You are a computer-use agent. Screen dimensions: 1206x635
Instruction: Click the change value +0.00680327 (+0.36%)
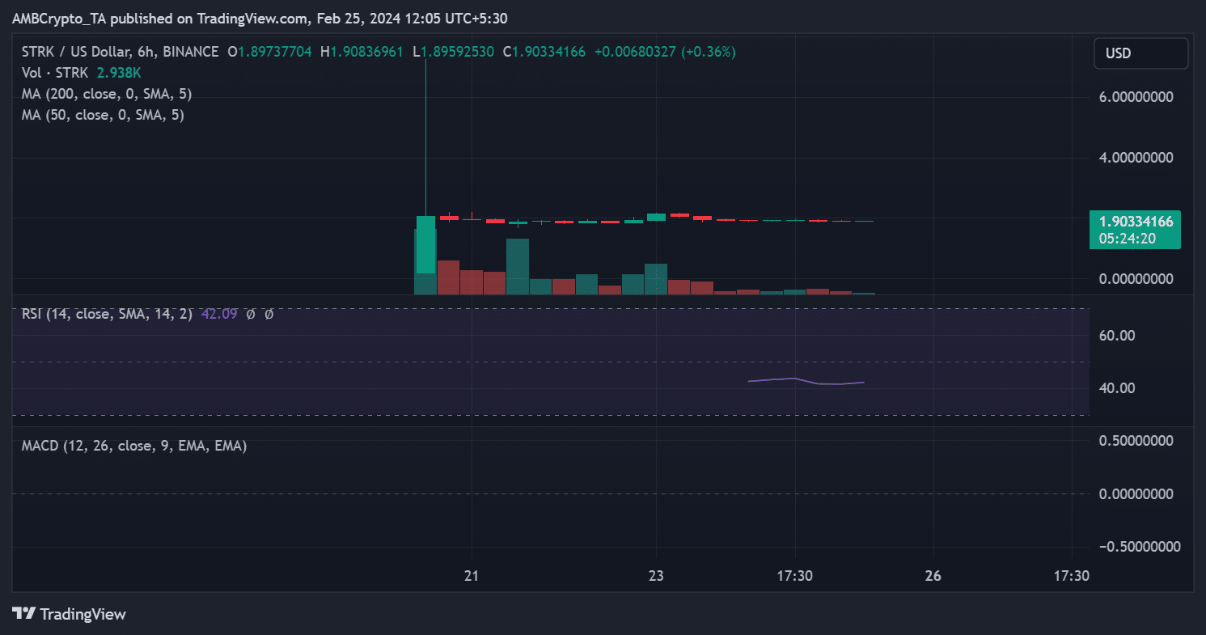664,52
